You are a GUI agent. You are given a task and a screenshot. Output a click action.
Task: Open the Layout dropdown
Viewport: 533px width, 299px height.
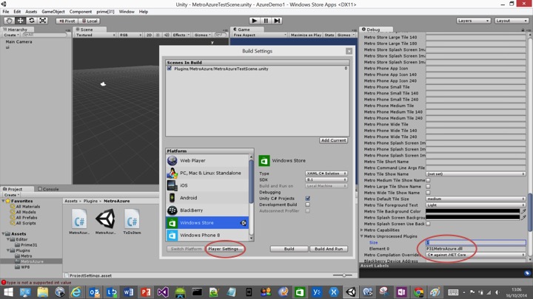[511, 21]
